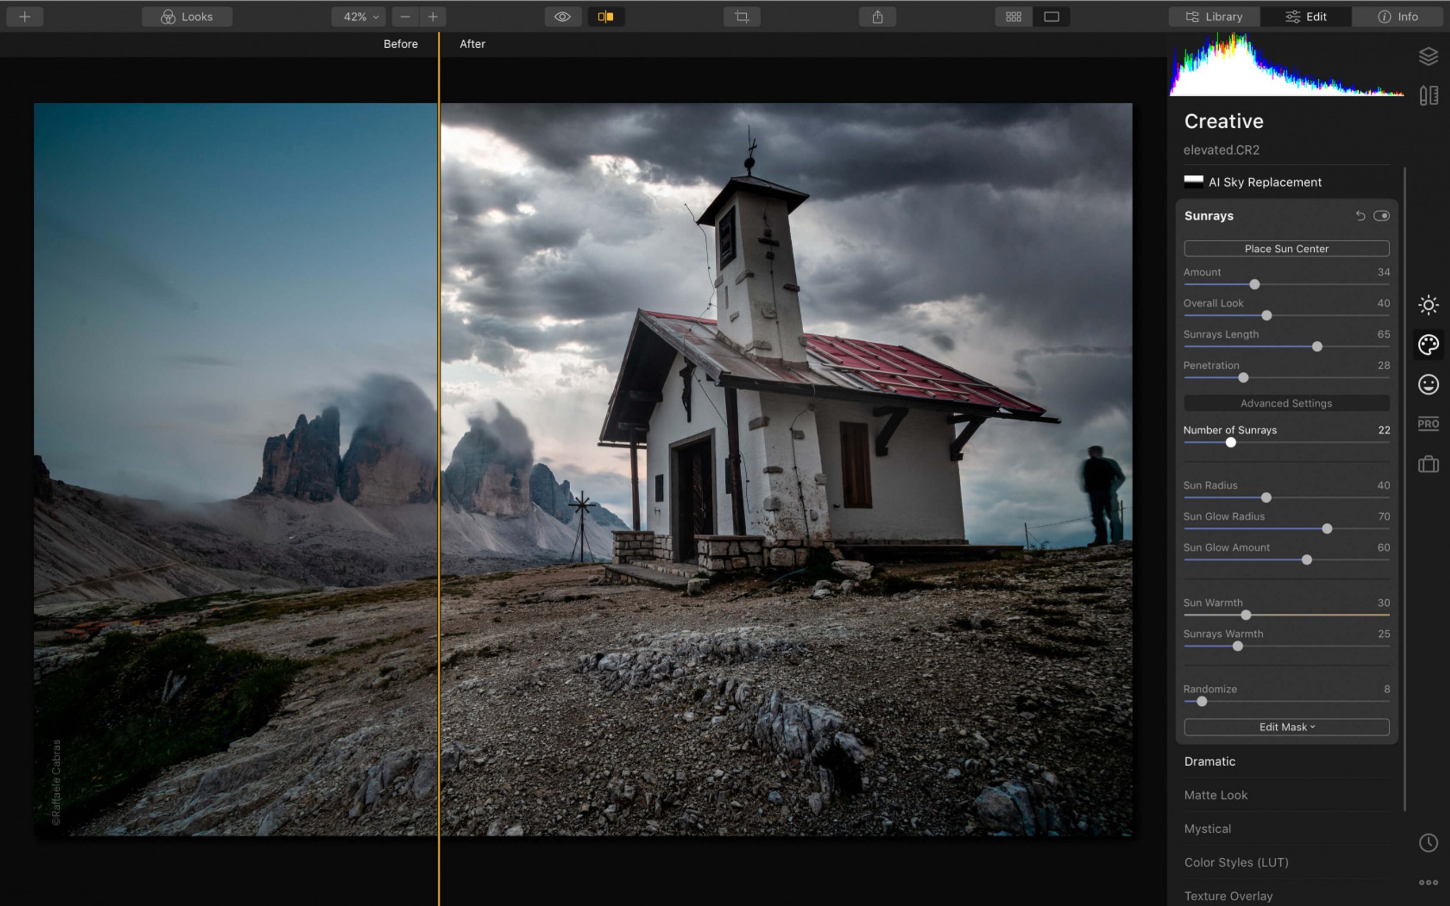Image resolution: width=1450 pixels, height=906 pixels.
Task: Click the Matte Look preset option
Action: (x=1216, y=794)
